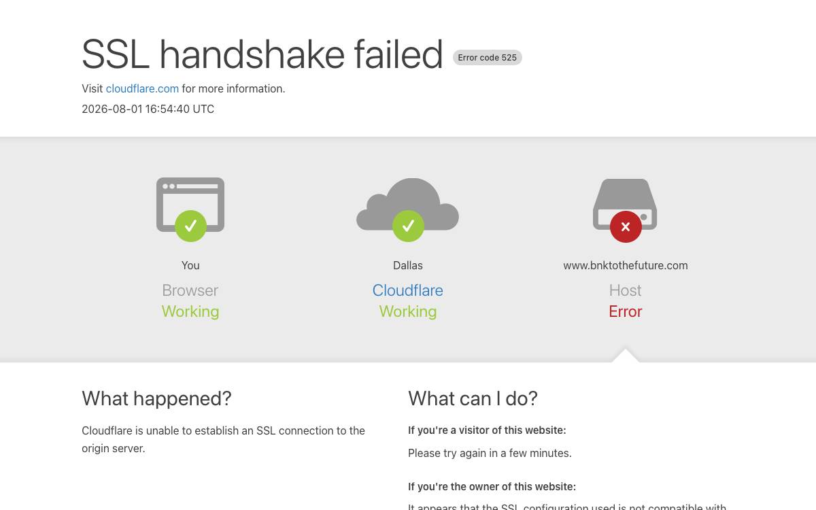Click the www.bnktothefuture.com host label

[x=626, y=265]
